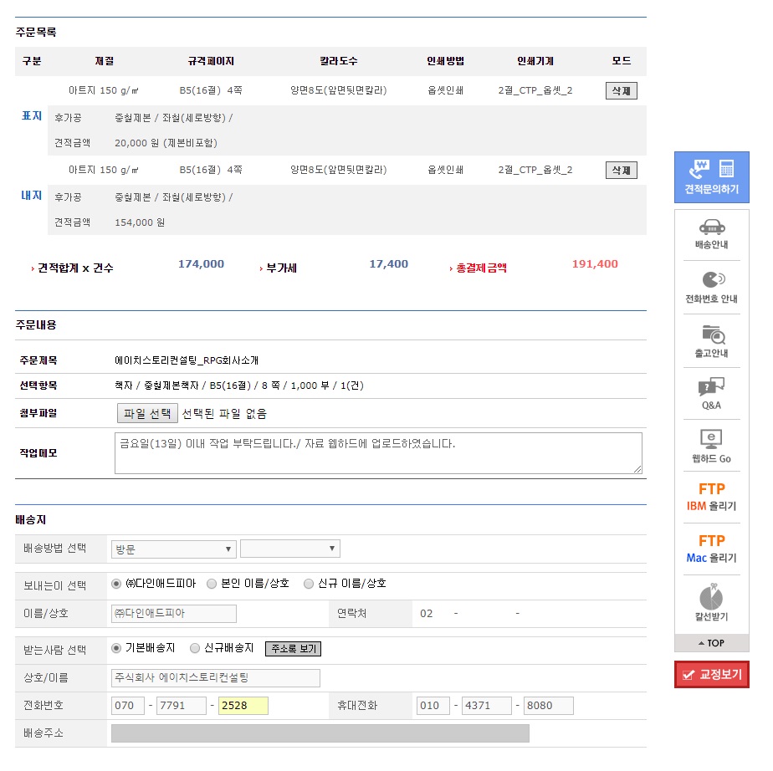
Task: Click into the 작업메모 text area
Action: pos(376,452)
